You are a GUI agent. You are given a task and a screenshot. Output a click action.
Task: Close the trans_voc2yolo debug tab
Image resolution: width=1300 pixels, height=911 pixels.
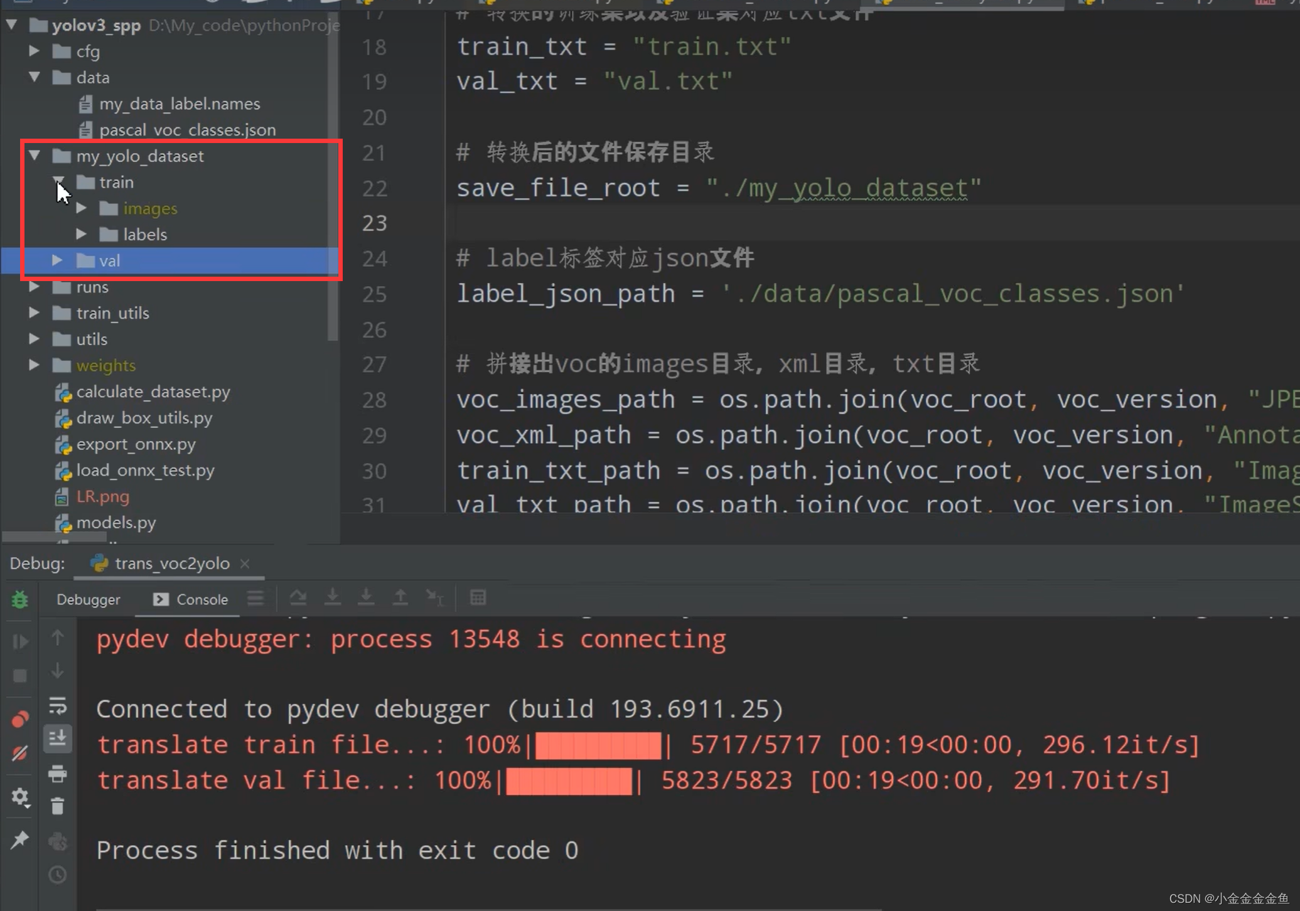[245, 563]
